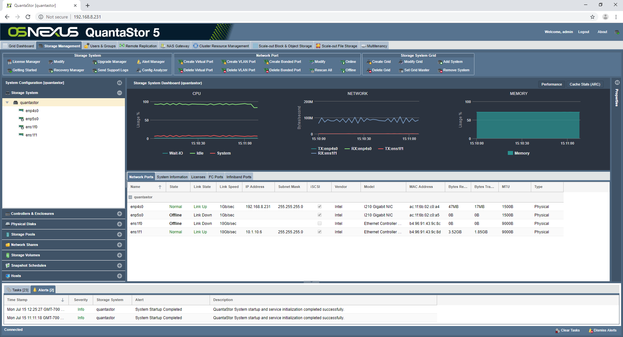Open the FC Ports tab
Image resolution: width=623 pixels, height=337 pixels.
coord(216,177)
